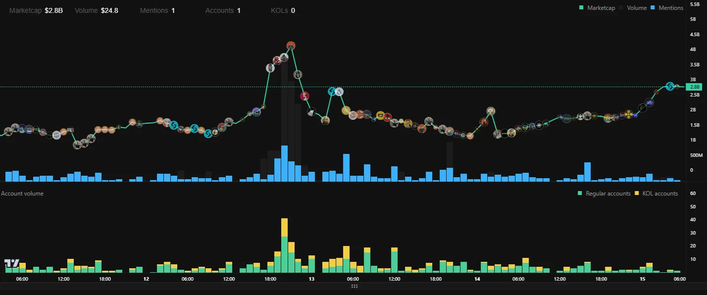This screenshot has height=295, width=707.
Task: Open the Mentions stat in the header
Action: pyautogui.click(x=157, y=10)
